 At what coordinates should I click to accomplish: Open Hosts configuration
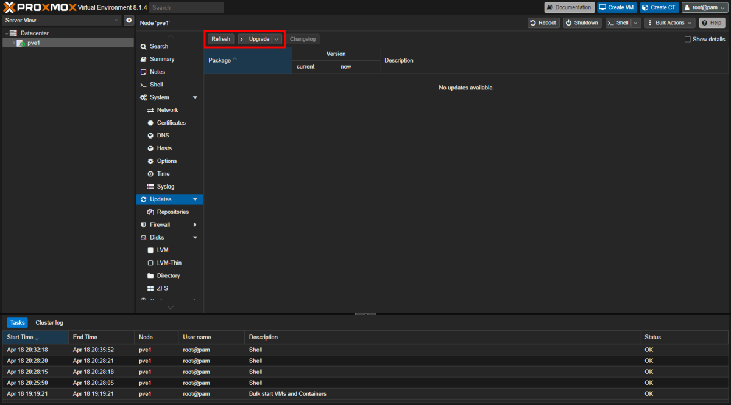click(x=164, y=148)
